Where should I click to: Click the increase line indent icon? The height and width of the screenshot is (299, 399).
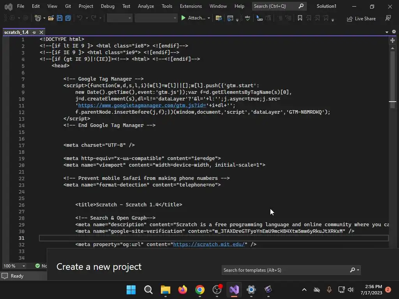click(x=288, y=18)
